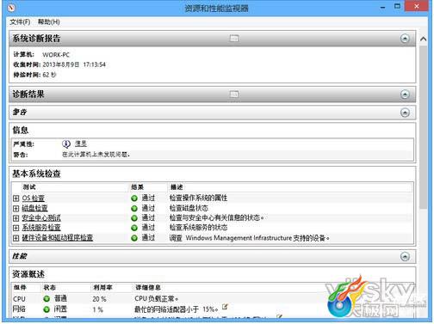Image resolution: width=434 pixels, height=324 pixels.
Task: Collapse the 系统诊断报告 section
Action: pos(405,39)
